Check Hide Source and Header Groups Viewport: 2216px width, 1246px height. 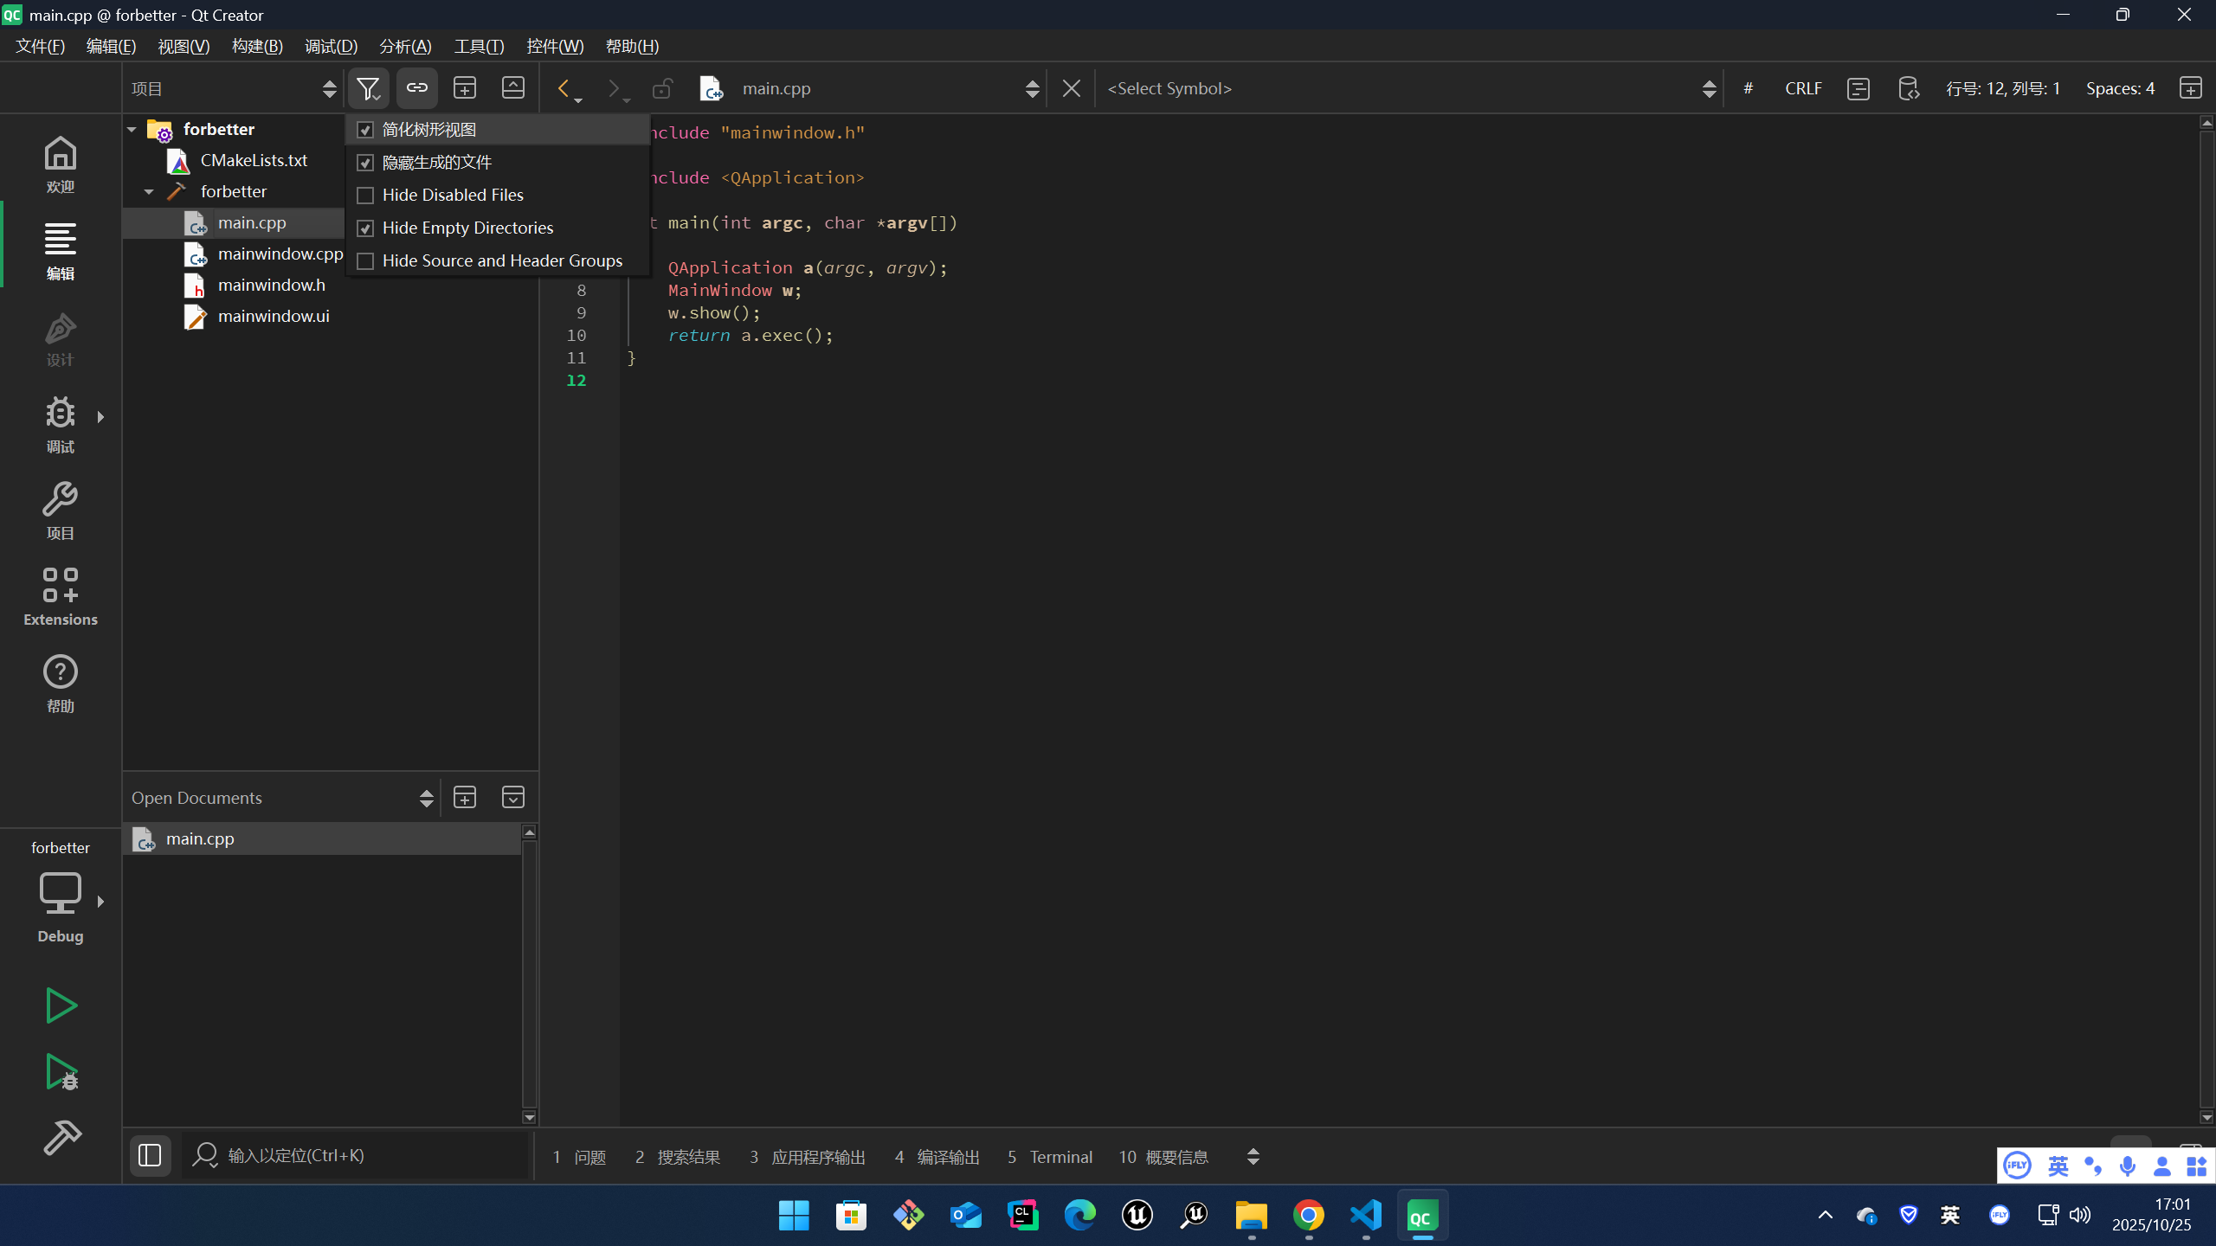[x=365, y=261]
